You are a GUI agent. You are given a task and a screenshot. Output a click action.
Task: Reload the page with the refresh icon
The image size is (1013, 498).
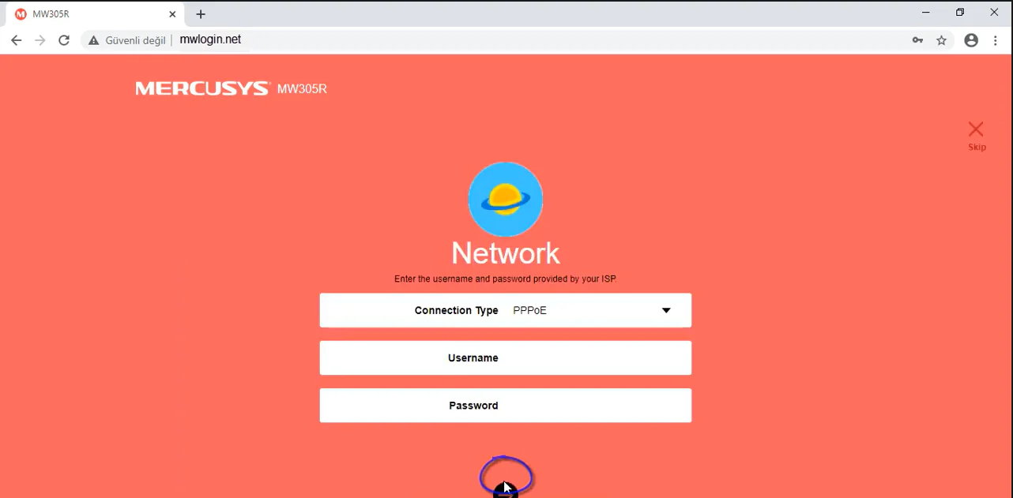pyautogui.click(x=64, y=39)
